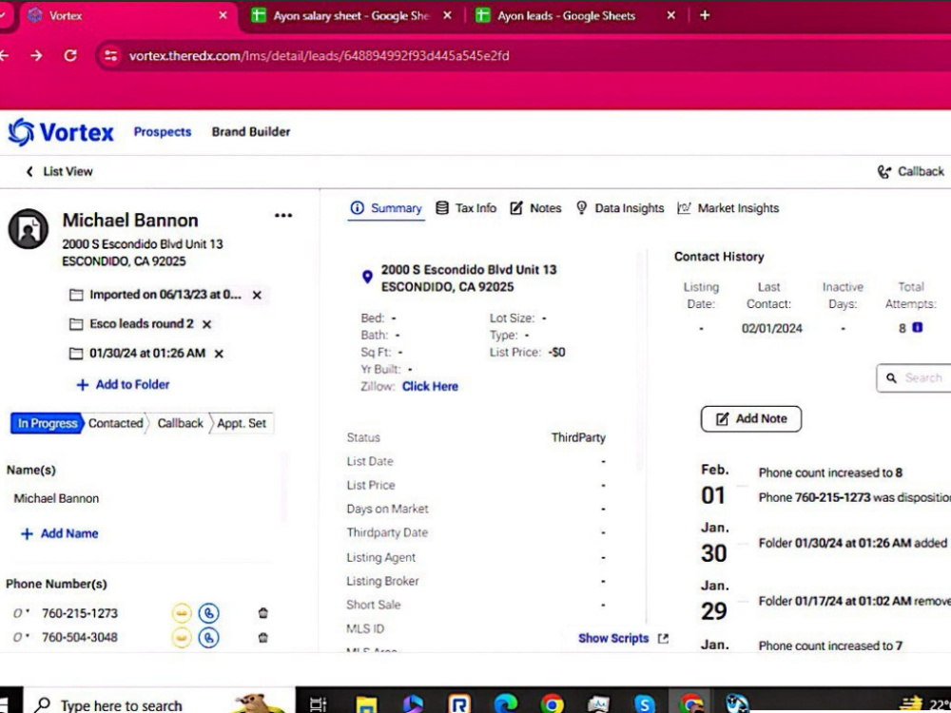Image resolution: width=951 pixels, height=713 pixels.
Task: Set lead stage to Callback
Action: 180,423
